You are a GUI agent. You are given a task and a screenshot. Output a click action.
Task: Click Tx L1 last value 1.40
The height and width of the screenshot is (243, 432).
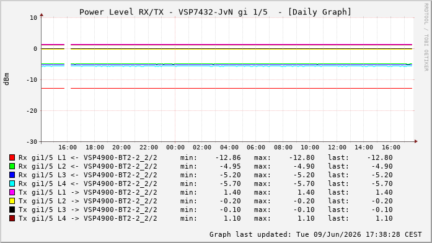click(384, 192)
